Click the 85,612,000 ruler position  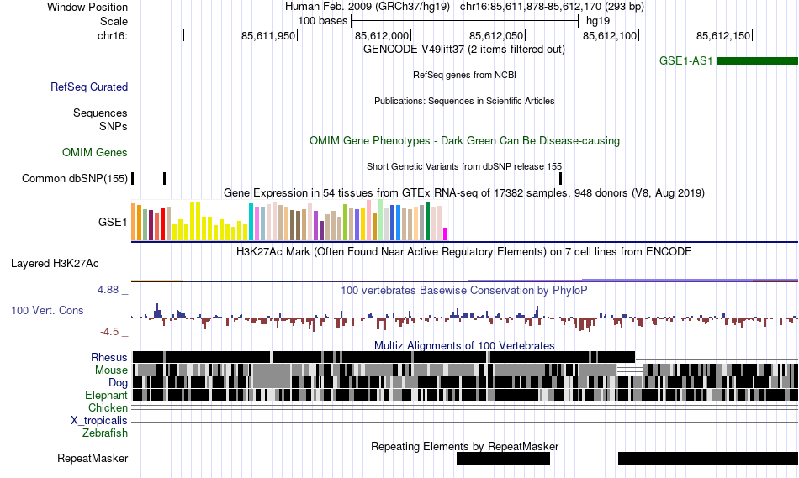point(382,35)
